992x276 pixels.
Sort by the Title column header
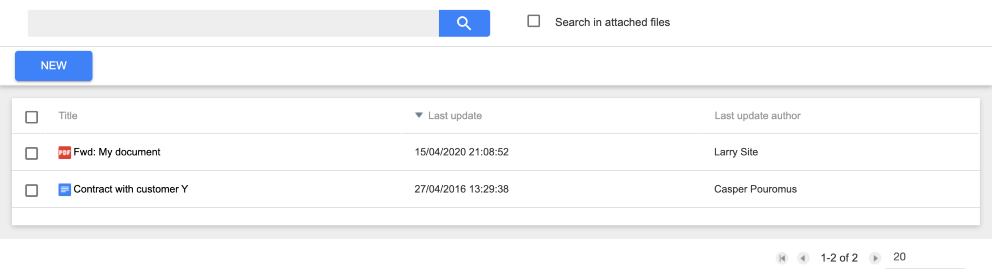click(x=68, y=116)
